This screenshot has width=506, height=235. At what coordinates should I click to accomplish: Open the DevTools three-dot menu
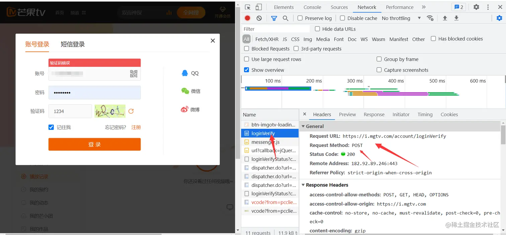coord(488,7)
